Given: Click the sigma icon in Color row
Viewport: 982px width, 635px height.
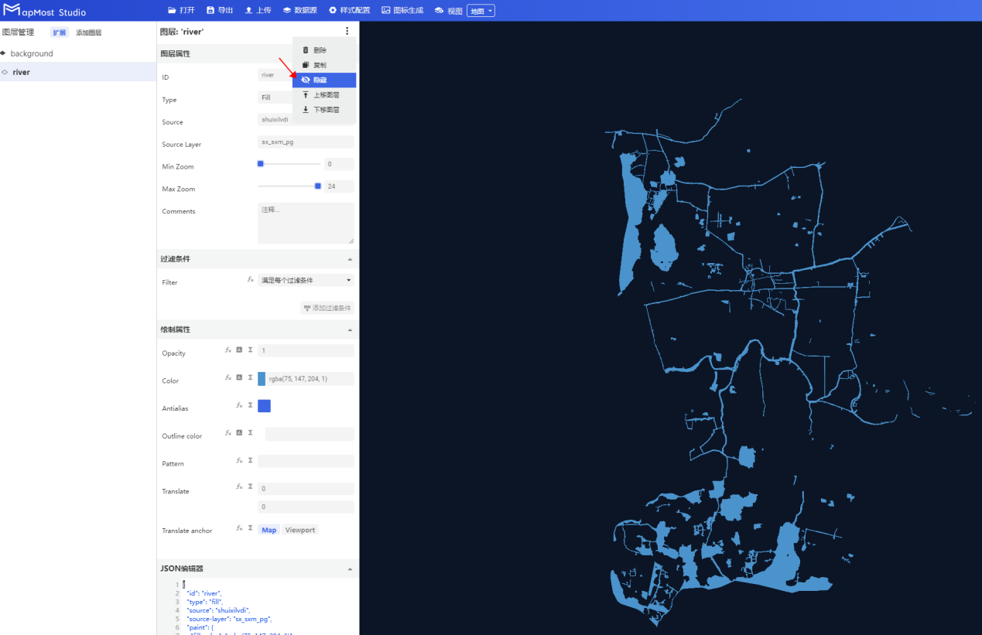Looking at the screenshot, I should click(x=250, y=377).
